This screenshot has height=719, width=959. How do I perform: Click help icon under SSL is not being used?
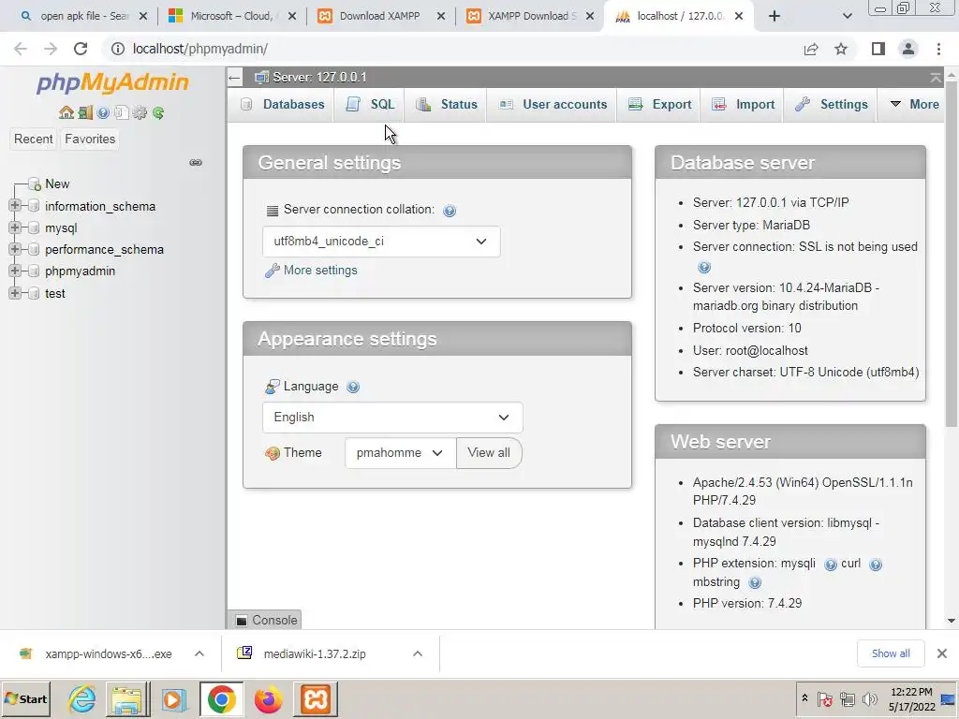coord(704,267)
